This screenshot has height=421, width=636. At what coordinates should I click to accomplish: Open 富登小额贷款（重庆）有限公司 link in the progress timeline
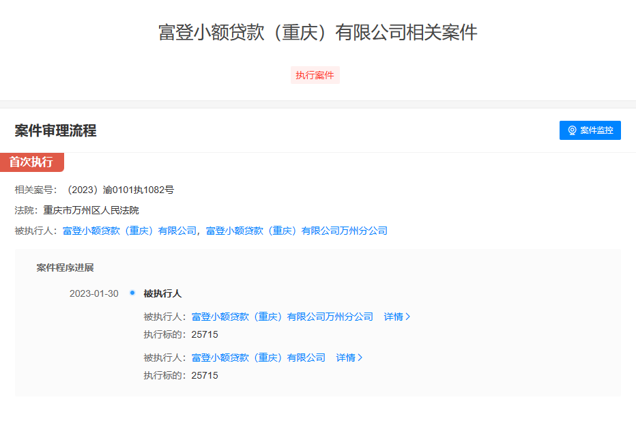click(258, 358)
